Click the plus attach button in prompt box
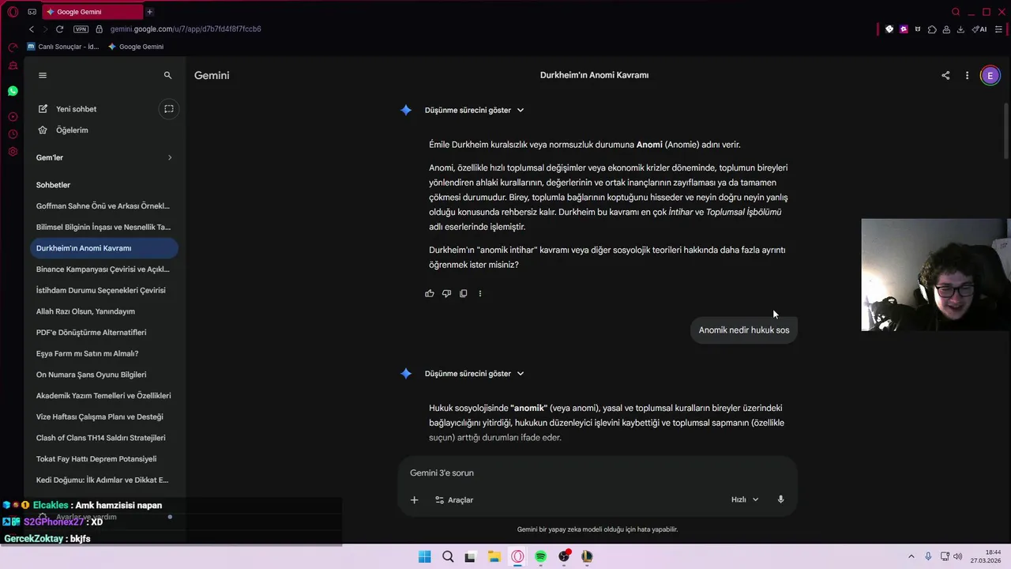1011x569 pixels. pos(414,499)
